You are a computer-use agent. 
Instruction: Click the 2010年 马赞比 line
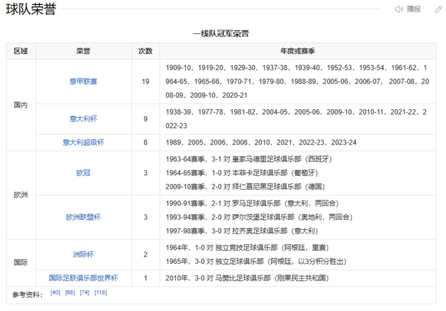pyautogui.click(x=247, y=278)
